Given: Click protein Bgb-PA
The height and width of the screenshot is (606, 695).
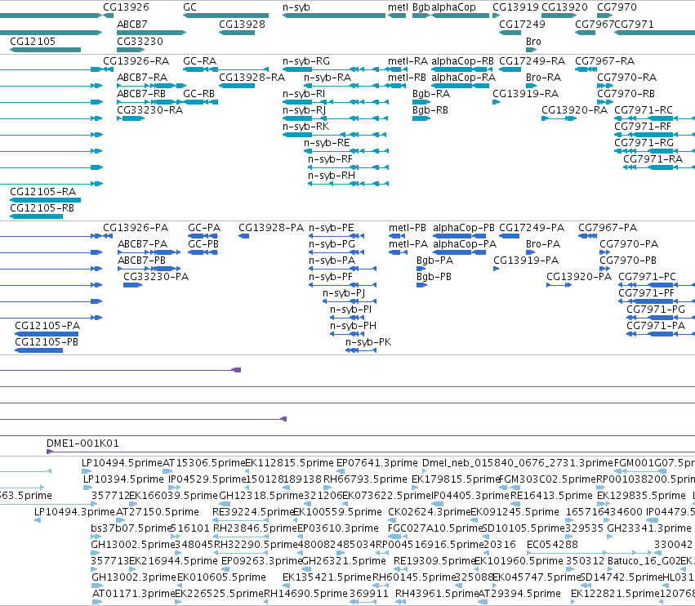Looking at the screenshot, I should coord(421,269).
